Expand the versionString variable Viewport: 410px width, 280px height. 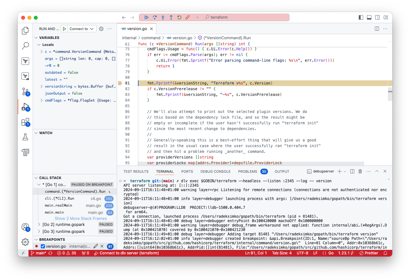(41, 86)
